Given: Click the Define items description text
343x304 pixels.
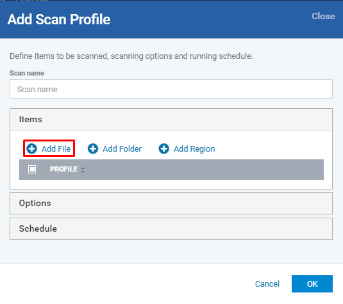Looking at the screenshot, I should coord(131,56).
